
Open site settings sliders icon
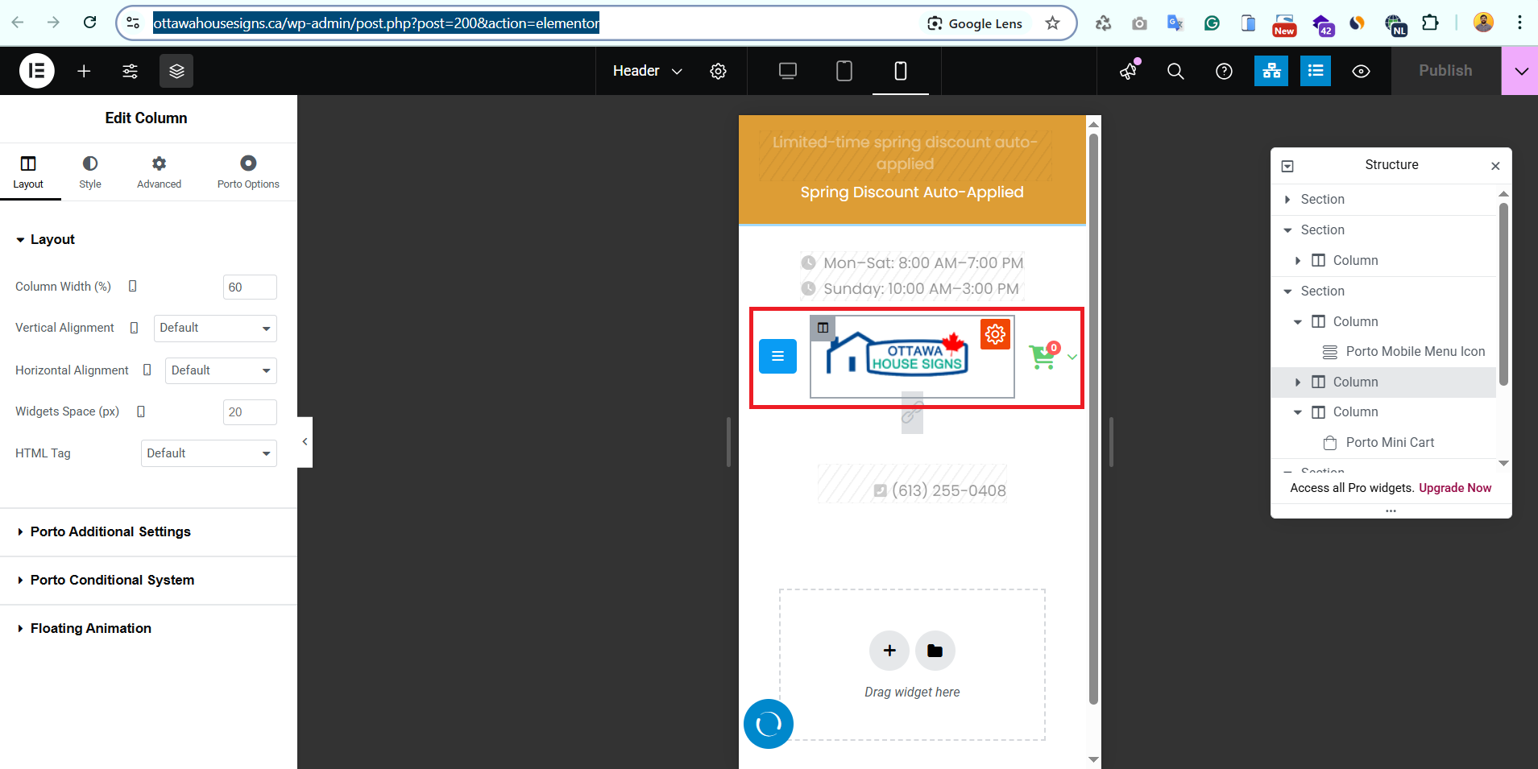point(130,71)
